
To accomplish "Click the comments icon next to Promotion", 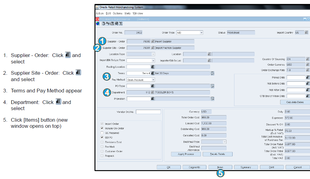I will (x=212, y=98).
